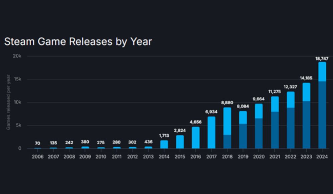The height and width of the screenshot is (194, 333).
Task: Click the 18,747 value label
Action: point(322,59)
